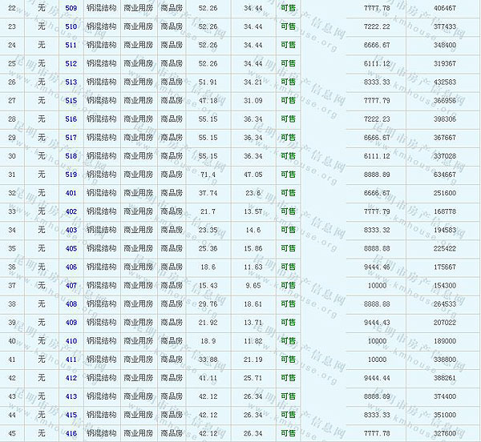Click room 510 link

(x=71, y=26)
